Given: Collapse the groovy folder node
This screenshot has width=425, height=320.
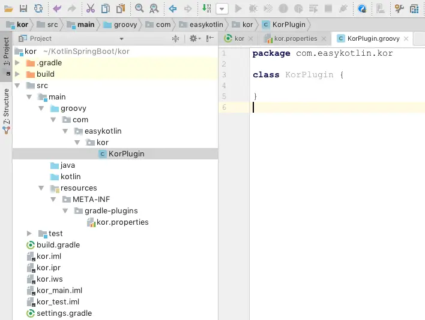Looking at the screenshot, I should tap(41, 108).
